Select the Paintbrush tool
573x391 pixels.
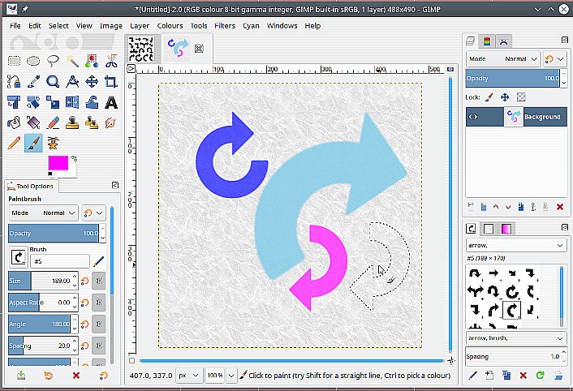[33, 143]
